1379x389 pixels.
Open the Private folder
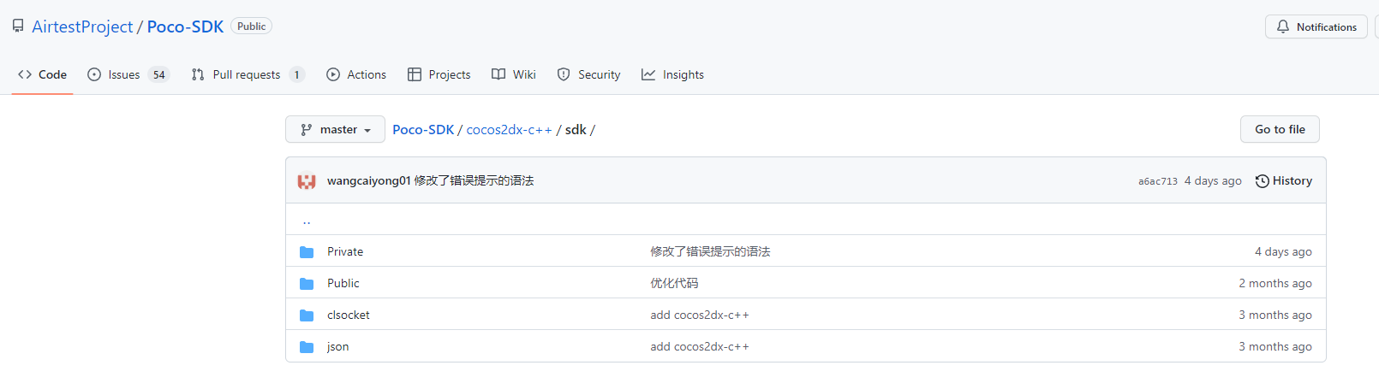[345, 251]
